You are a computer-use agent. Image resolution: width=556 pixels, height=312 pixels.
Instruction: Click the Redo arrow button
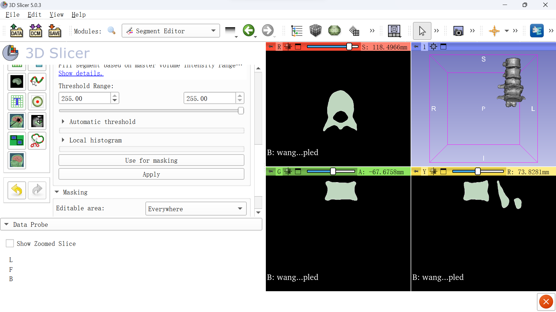tap(37, 190)
